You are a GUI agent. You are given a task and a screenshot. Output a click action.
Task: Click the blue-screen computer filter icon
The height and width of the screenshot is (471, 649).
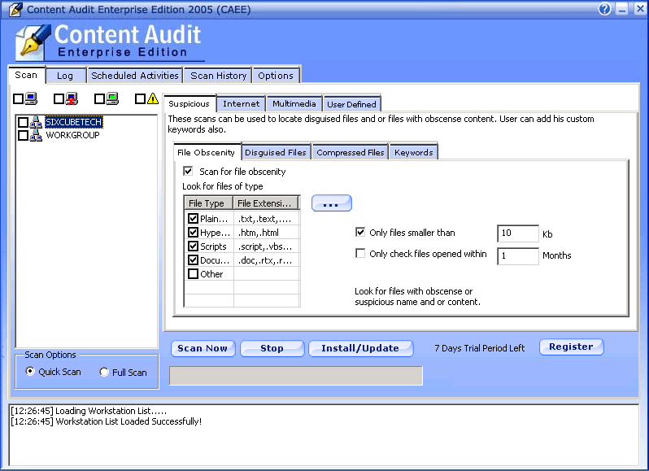(x=32, y=98)
